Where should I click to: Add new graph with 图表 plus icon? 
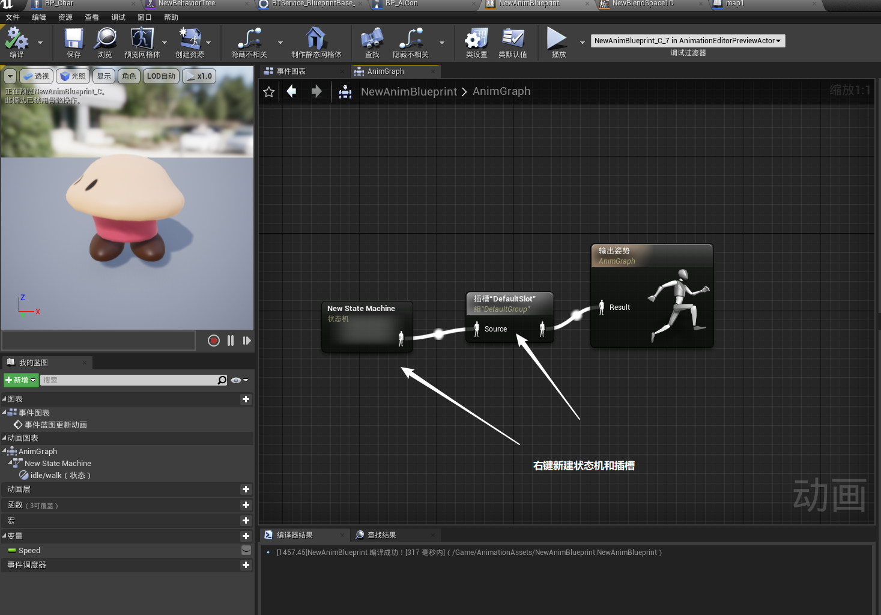pyautogui.click(x=246, y=399)
